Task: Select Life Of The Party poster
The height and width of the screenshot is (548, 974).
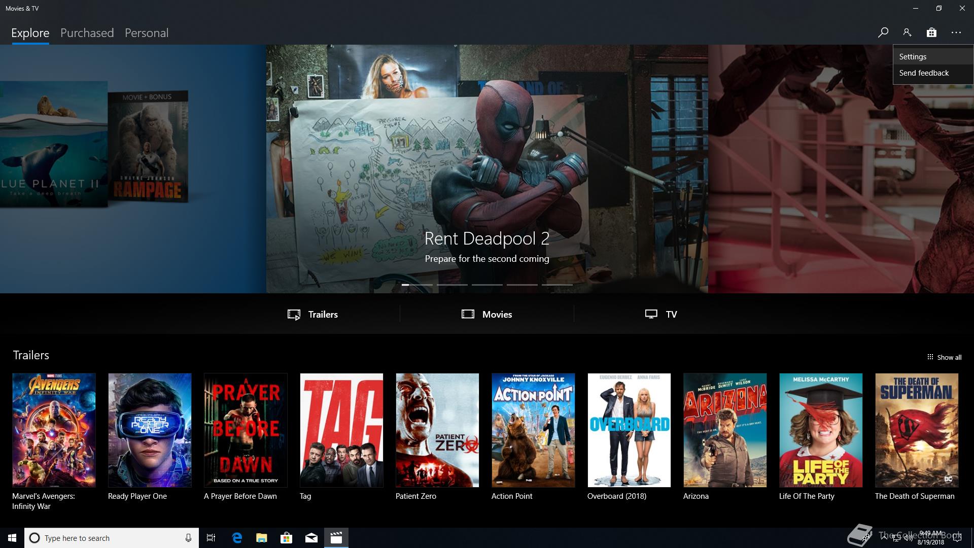Action: click(821, 430)
